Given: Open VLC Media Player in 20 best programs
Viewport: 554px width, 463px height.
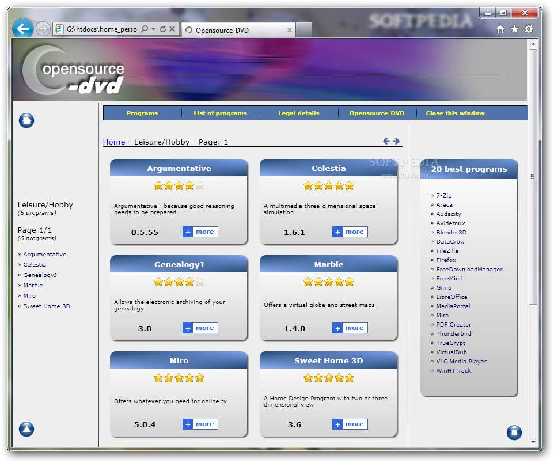Looking at the screenshot, I should [x=461, y=361].
